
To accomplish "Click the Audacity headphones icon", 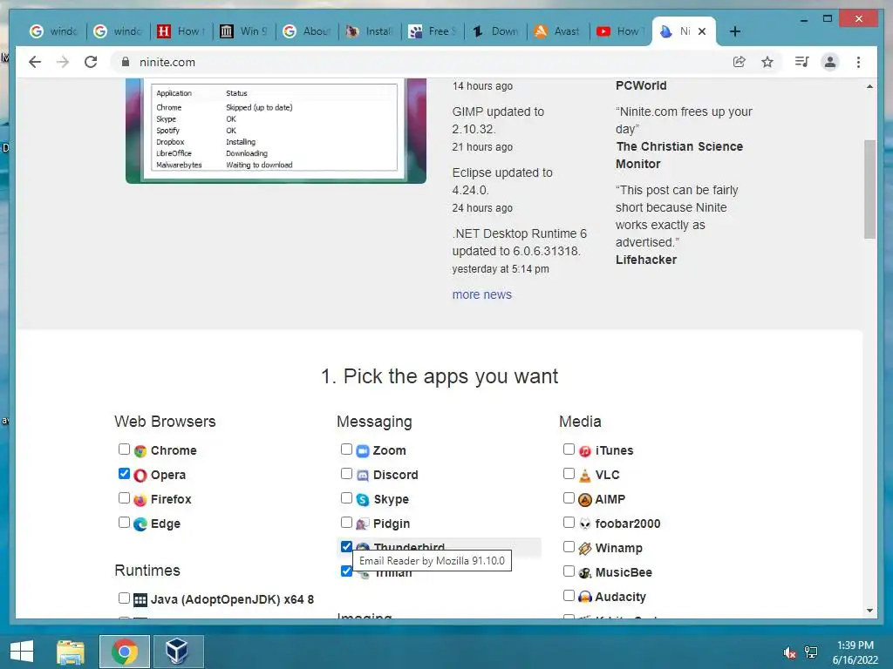I will [585, 597].
